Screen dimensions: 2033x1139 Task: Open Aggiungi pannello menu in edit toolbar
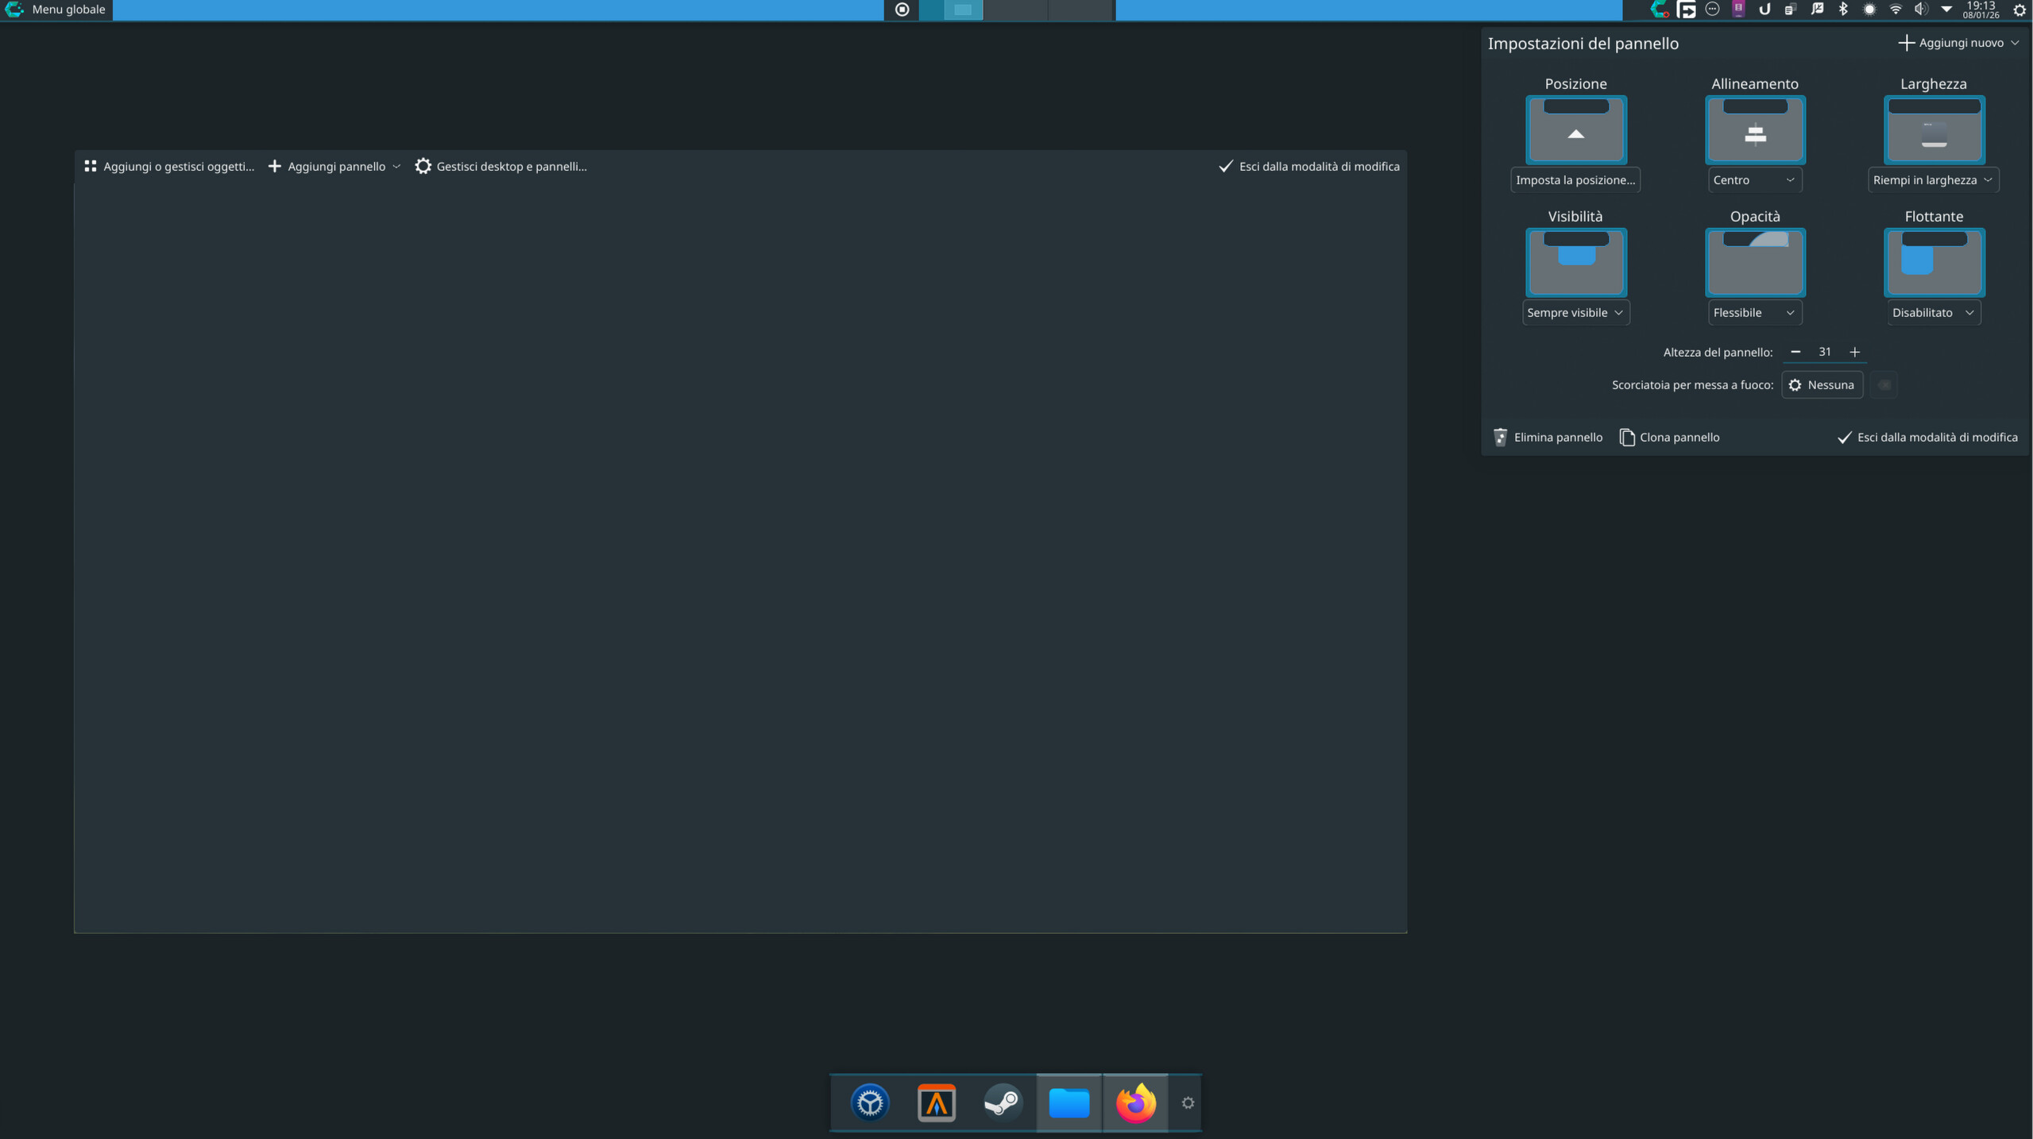(x=334, y=166)
